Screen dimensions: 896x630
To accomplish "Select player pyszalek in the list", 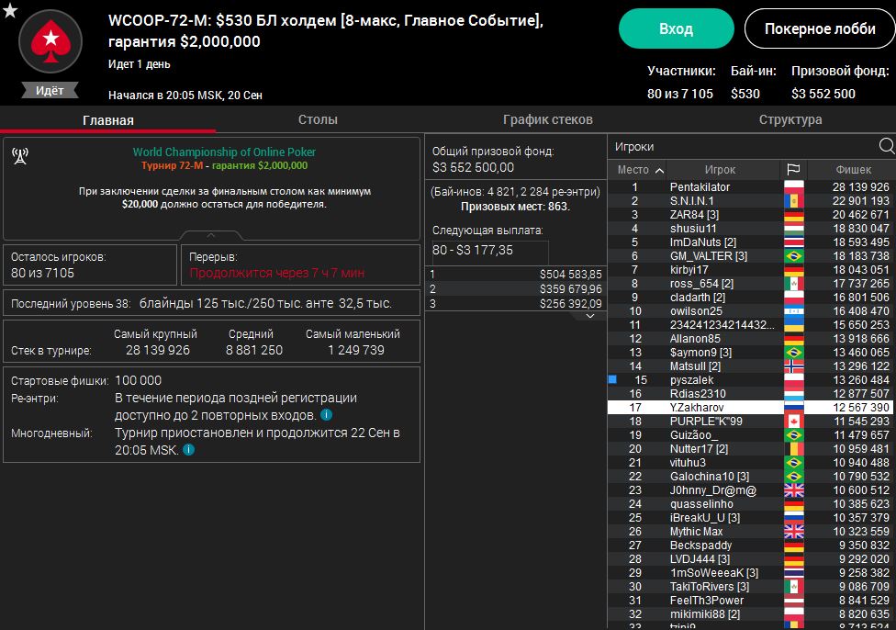I will 750,379.
